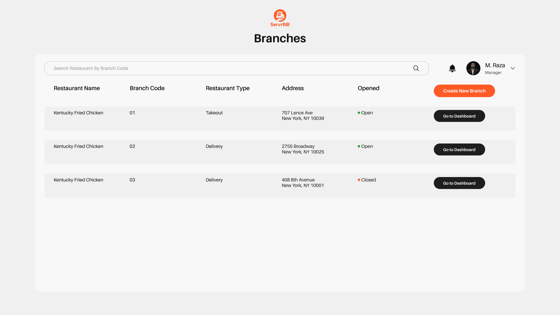Viewport: 560px width, 315px height.
Task: Click the Restaurant Name column header
Action: 77,88
